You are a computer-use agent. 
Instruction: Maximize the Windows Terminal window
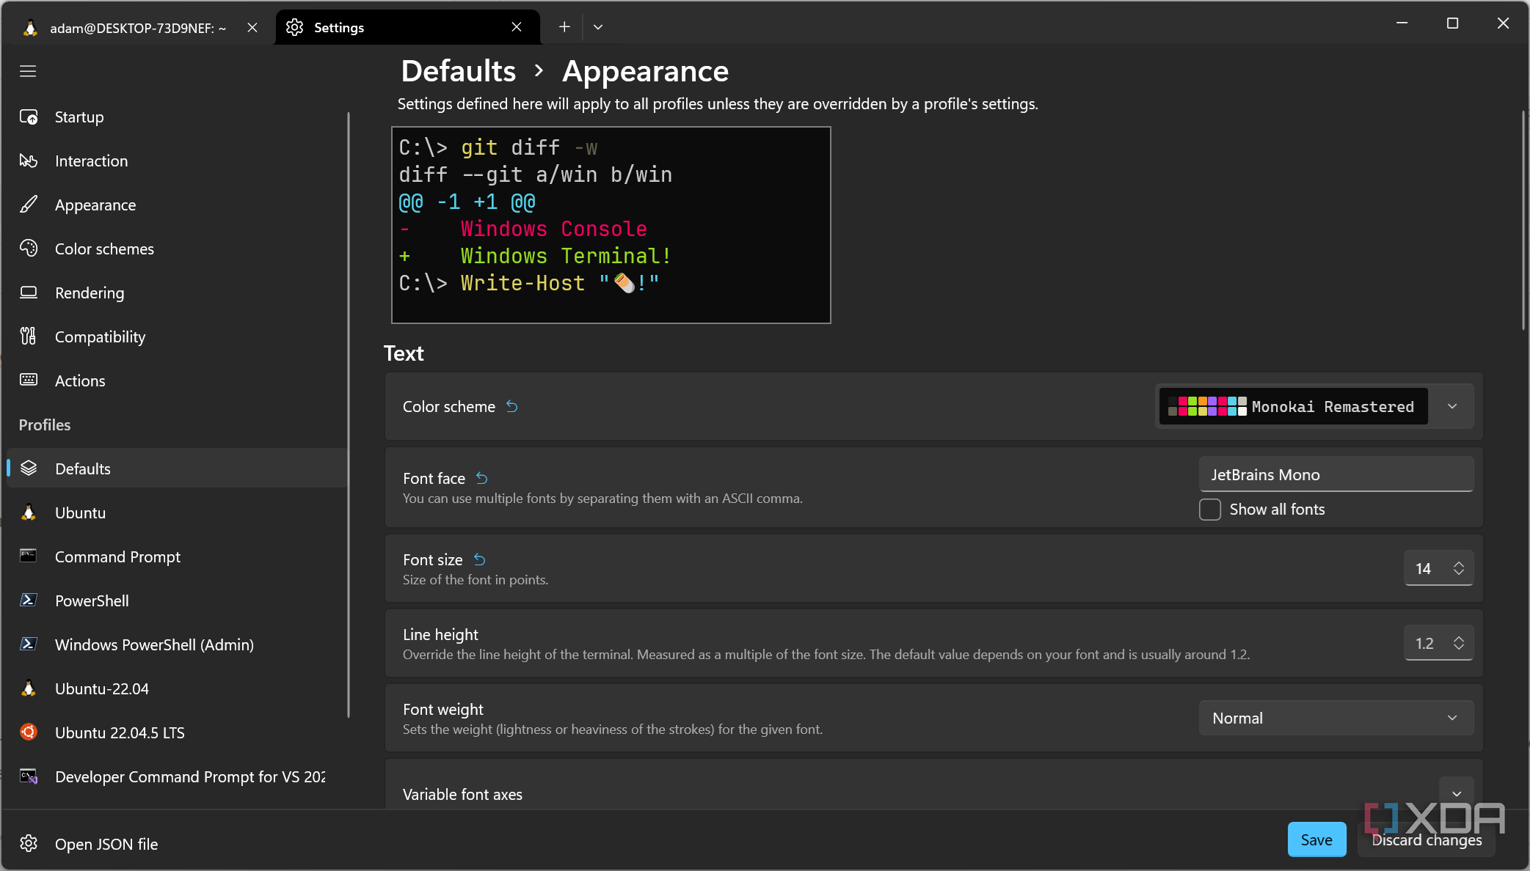click(1452, 23)
